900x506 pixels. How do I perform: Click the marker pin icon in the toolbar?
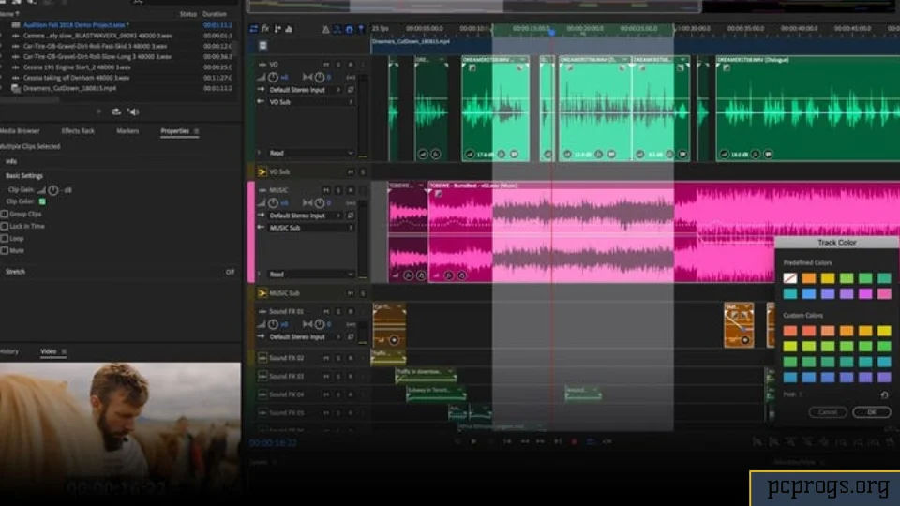[x=361, y=29]
